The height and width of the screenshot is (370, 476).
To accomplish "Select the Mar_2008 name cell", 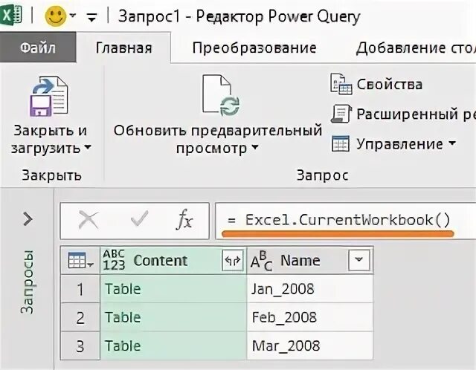I will coord(310,346).
